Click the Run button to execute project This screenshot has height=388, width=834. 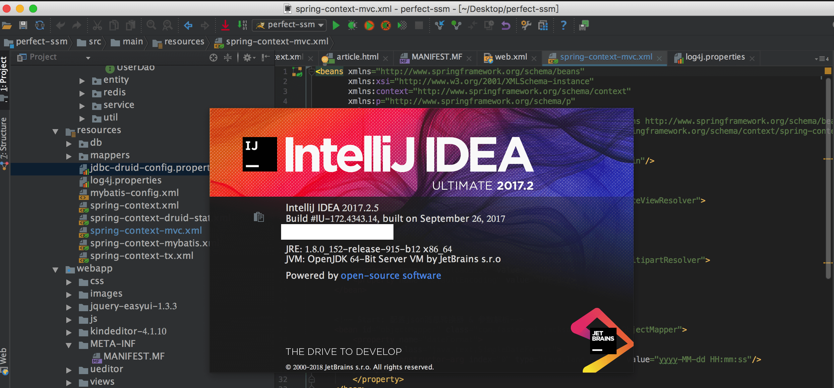pyautogui.click(x=335, y=25)
